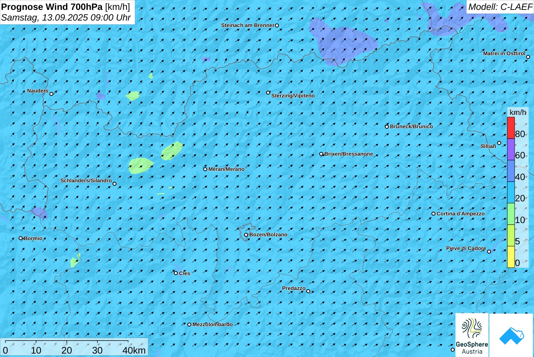
Task: Click the '30' scale bar label
Action: point(97,351)
